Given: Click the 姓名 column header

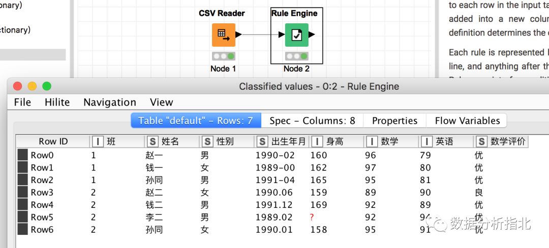Looking at the screenshot, I should (172, 141).
